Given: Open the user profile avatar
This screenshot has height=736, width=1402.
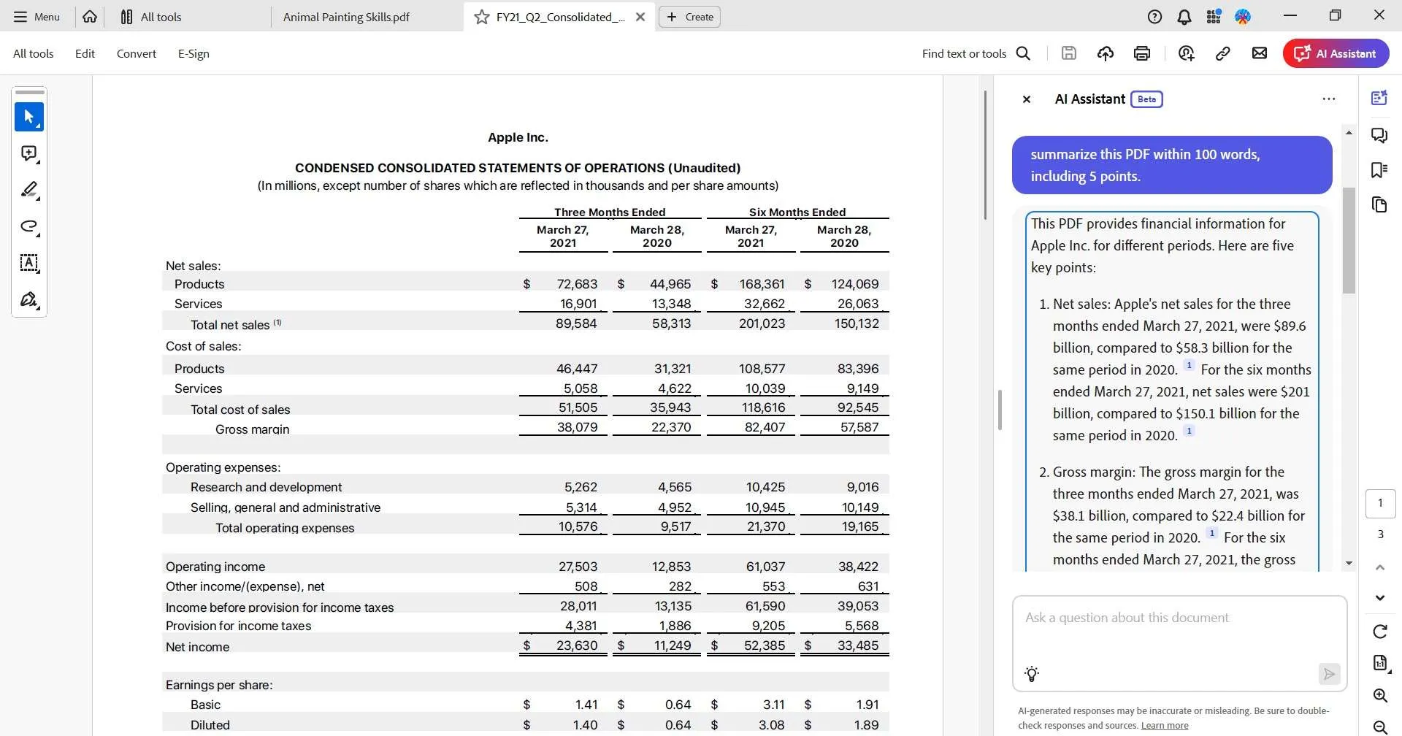Looking at the screenshot, I should [1243, 16].
